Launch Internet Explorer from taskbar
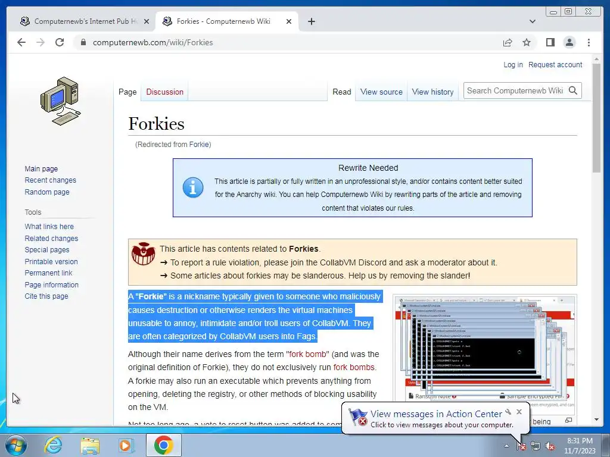 click(x=53, y=445)
